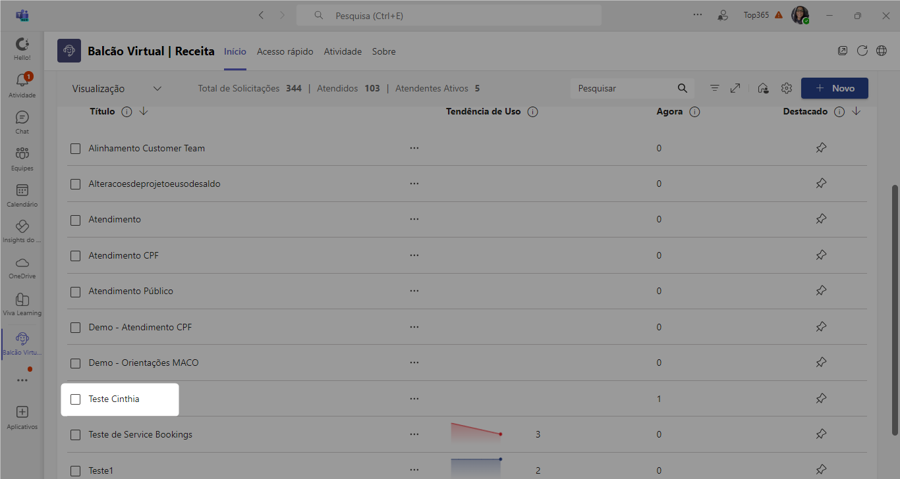Open the Teste Cinthia item title
Image resolution: width=900 pixels, height=479 pixels.
(114, 399)
